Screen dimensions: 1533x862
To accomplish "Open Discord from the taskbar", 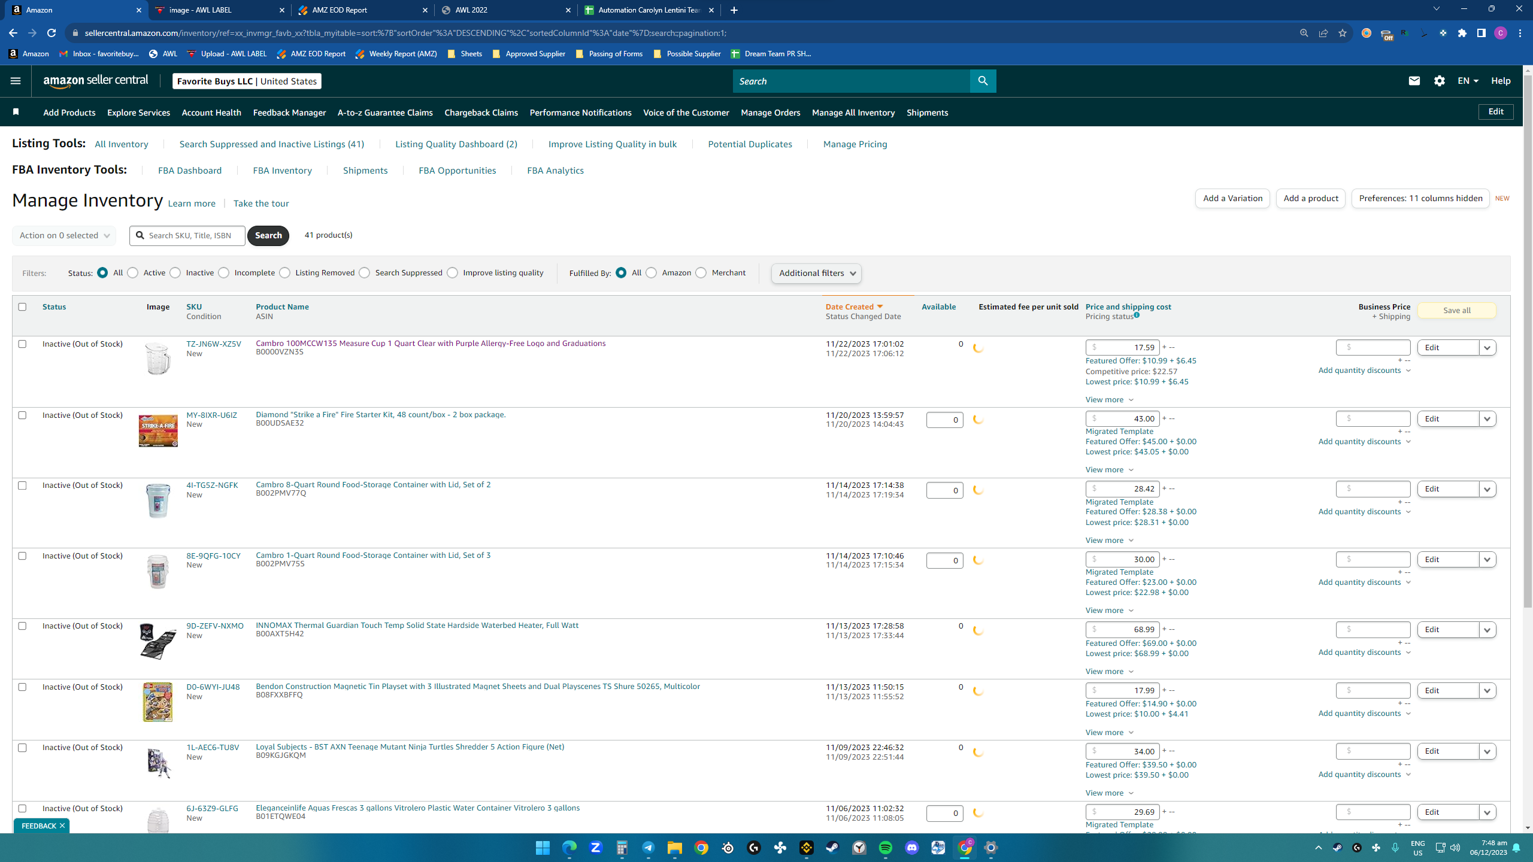I will pos(911,848).
